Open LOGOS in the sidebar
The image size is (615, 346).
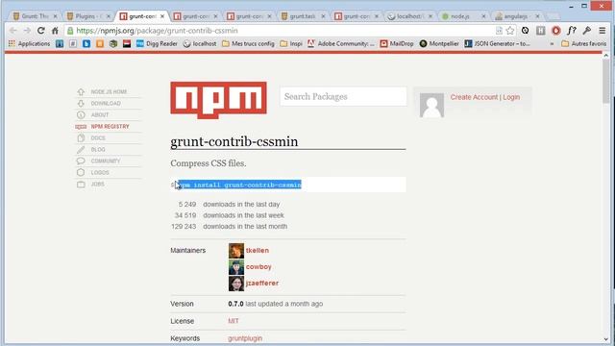pos(100,173)
